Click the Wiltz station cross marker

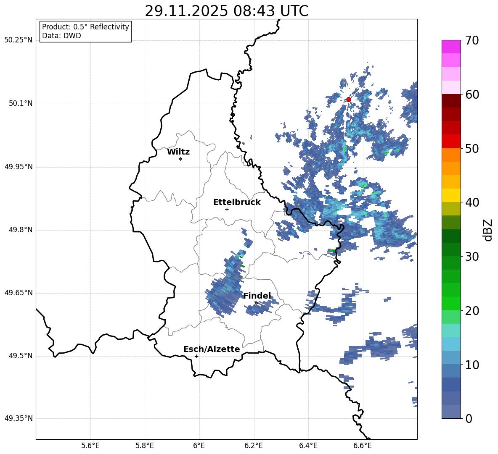(181, 159)
